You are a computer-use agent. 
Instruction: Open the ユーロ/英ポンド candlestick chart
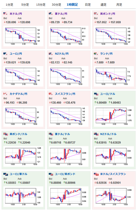pyautogui.click(x=68, y=197)
